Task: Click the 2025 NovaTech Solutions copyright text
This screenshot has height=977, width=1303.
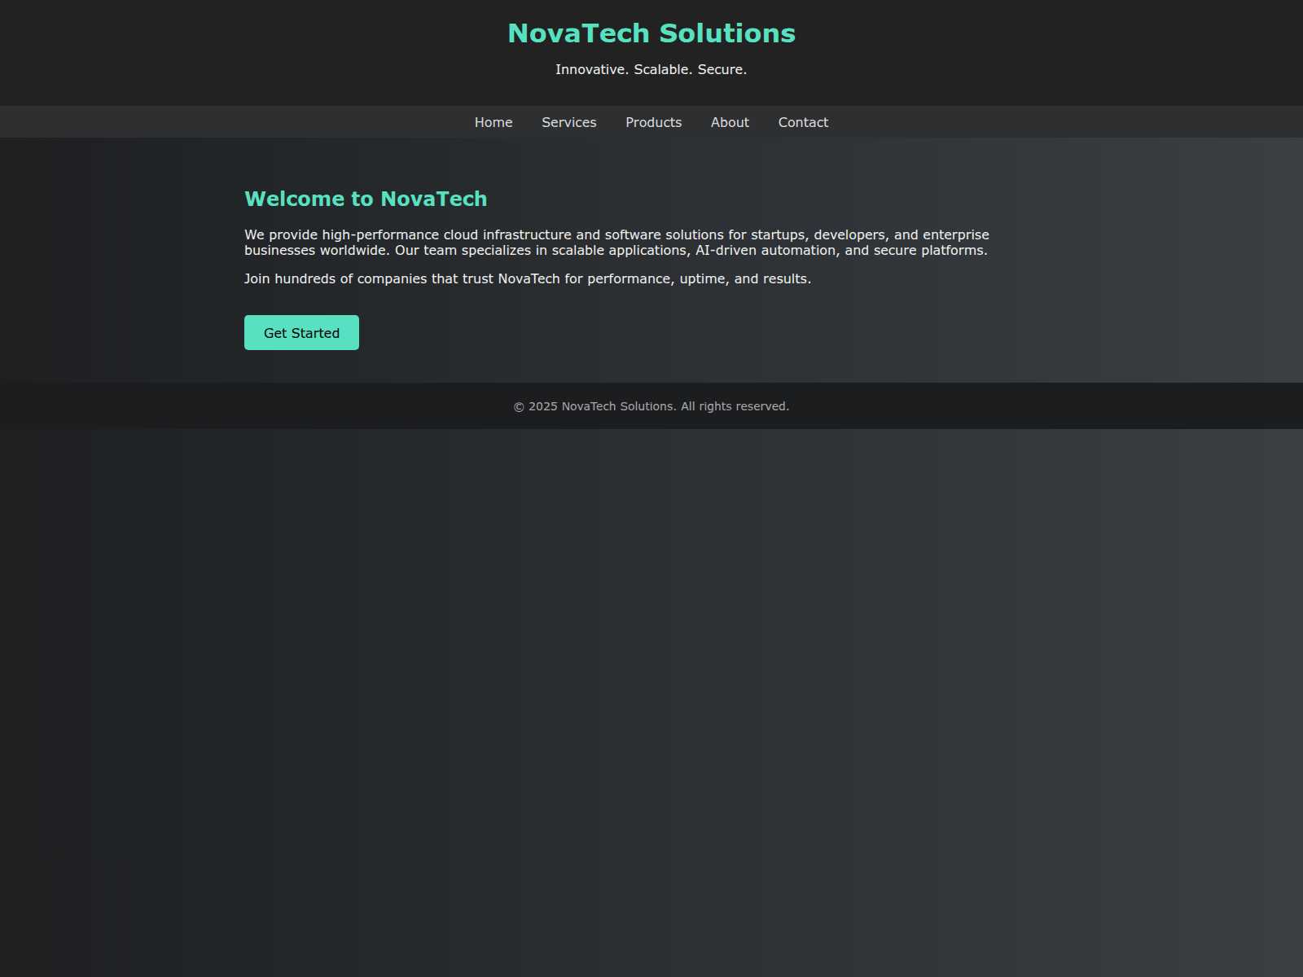Action: pos(651,406)
